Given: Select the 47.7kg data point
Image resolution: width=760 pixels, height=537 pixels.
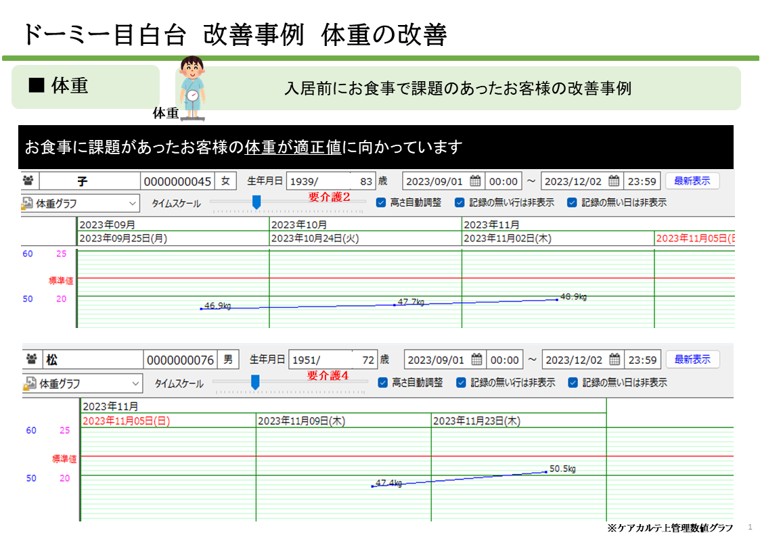Looking at the screenshot, I should (x=394, y=304).
